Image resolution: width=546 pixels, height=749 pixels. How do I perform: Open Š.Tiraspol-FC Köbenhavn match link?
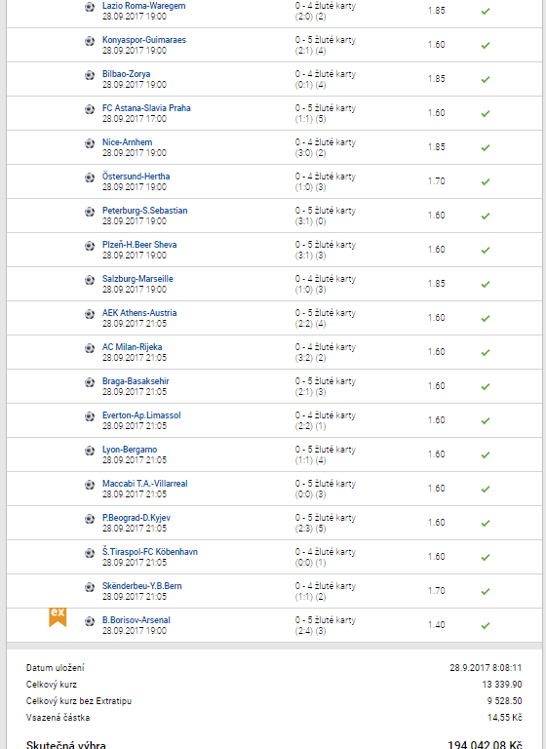coord(149,552)
